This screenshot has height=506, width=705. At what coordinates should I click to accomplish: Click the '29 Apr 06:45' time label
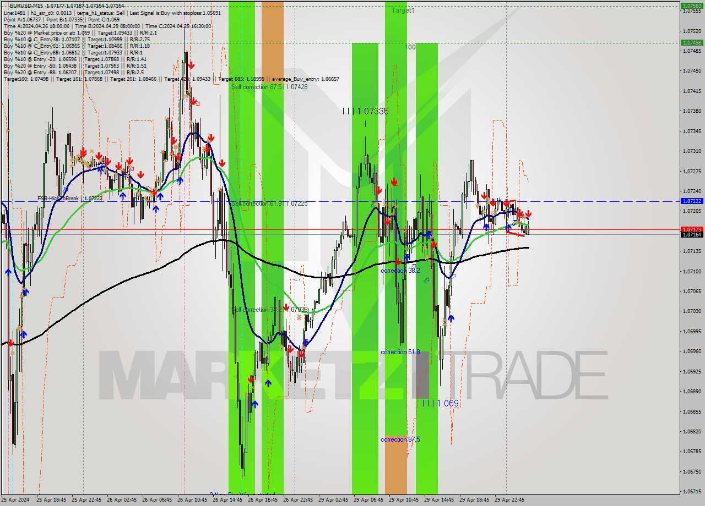coord(368,500)
